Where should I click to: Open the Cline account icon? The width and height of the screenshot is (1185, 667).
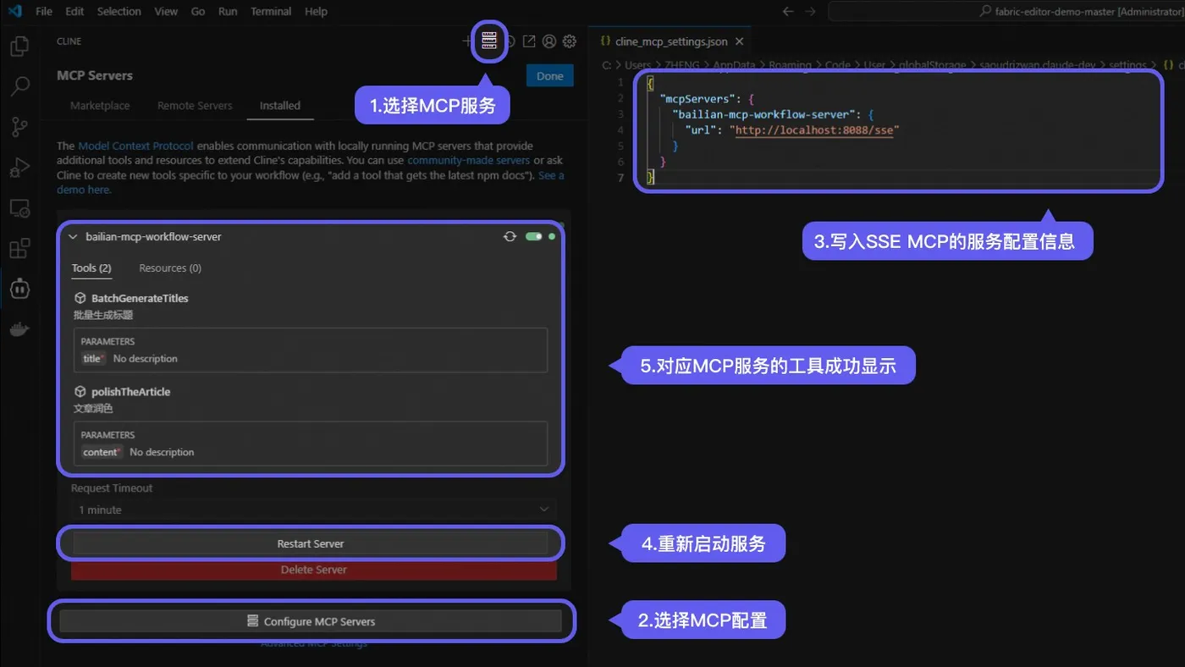point(549,41)
